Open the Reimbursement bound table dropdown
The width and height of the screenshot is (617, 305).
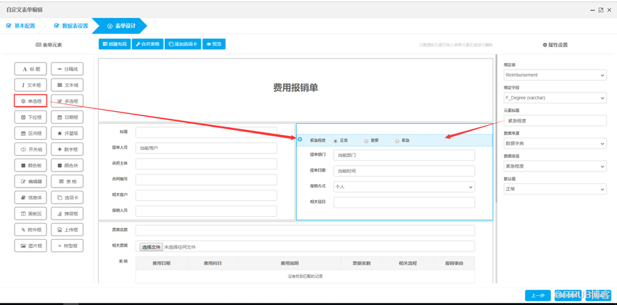pyautogui.click(x=554, y=75)
